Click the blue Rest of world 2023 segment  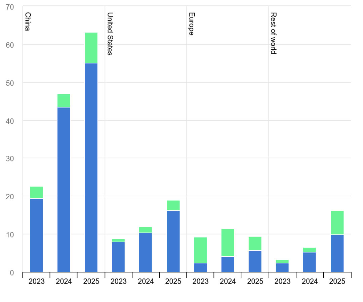pos(282,268)
